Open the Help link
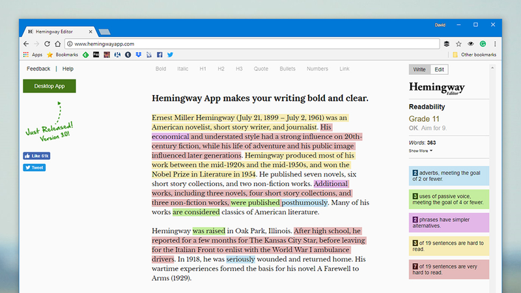521x293 pixels. 68,69
